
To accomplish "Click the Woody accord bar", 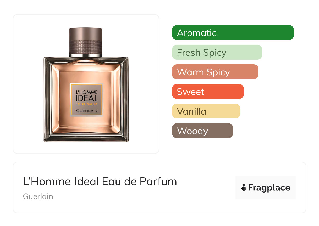I will pos(202,131).
